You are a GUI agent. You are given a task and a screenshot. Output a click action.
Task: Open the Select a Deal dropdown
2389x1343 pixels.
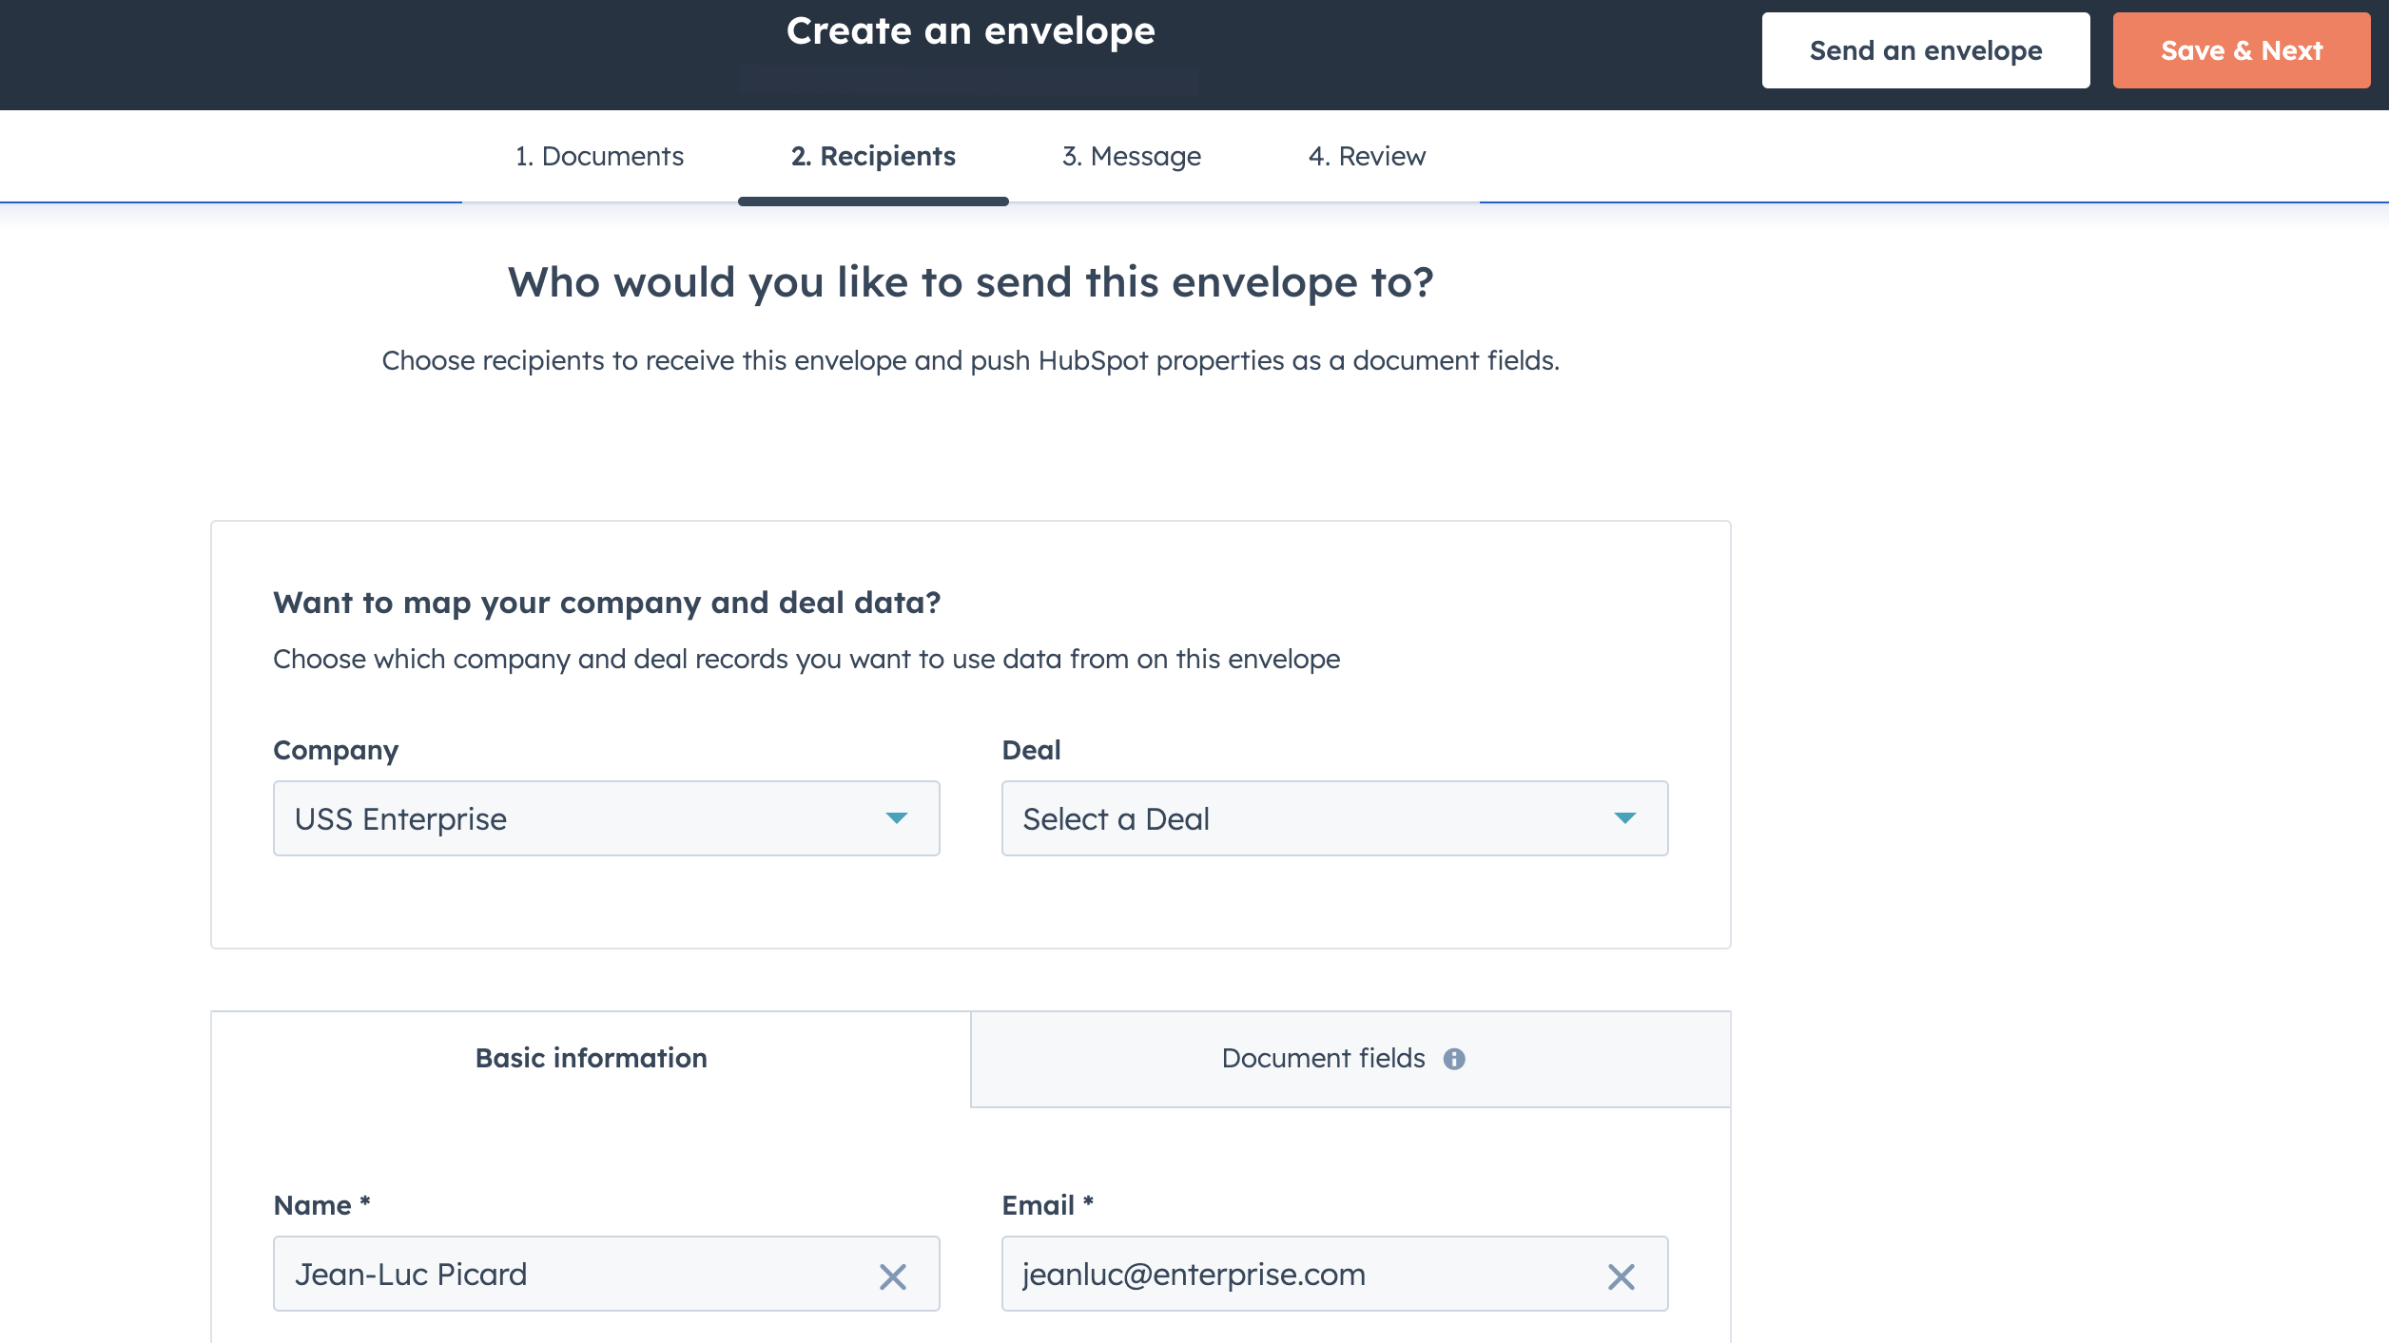tap(1334, 818)
